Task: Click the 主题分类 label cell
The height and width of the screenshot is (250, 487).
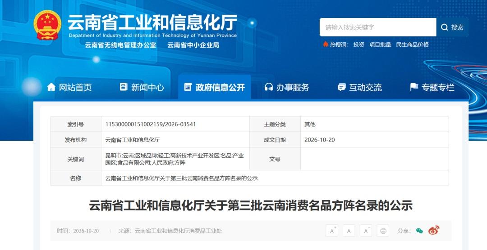Action: 275,124
